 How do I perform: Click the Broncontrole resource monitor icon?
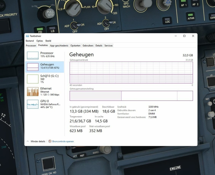click(50, 141)
